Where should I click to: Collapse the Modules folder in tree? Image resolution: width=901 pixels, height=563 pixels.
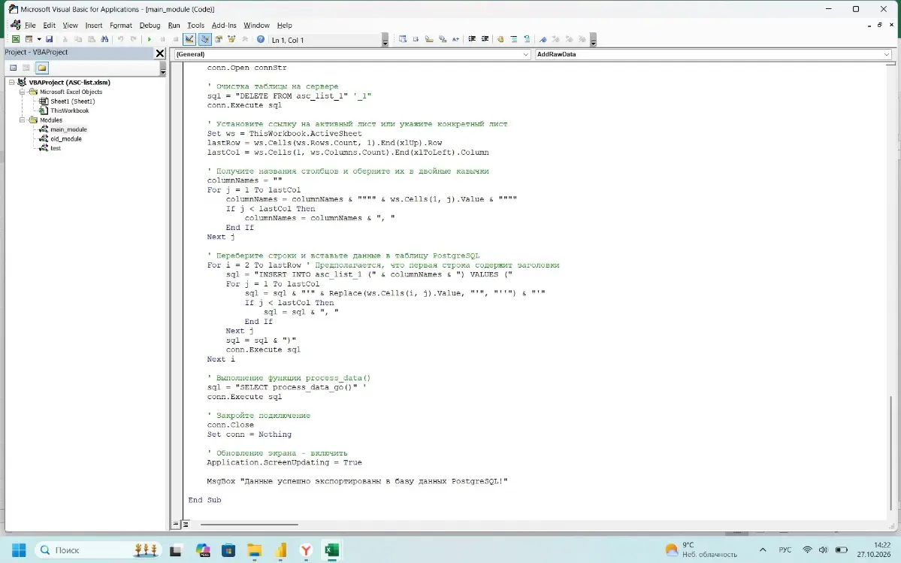tap(23, 120)
